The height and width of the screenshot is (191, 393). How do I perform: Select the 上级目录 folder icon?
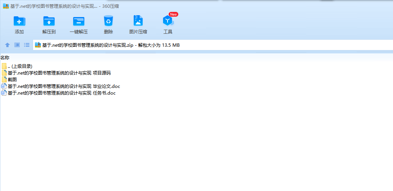4,66
